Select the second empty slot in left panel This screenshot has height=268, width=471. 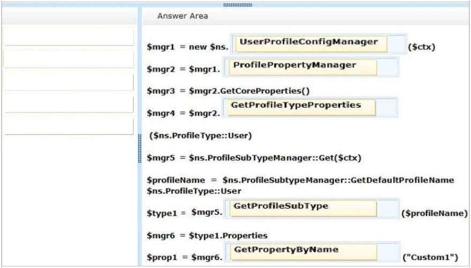pyautogui.click(x=69, y=59)
